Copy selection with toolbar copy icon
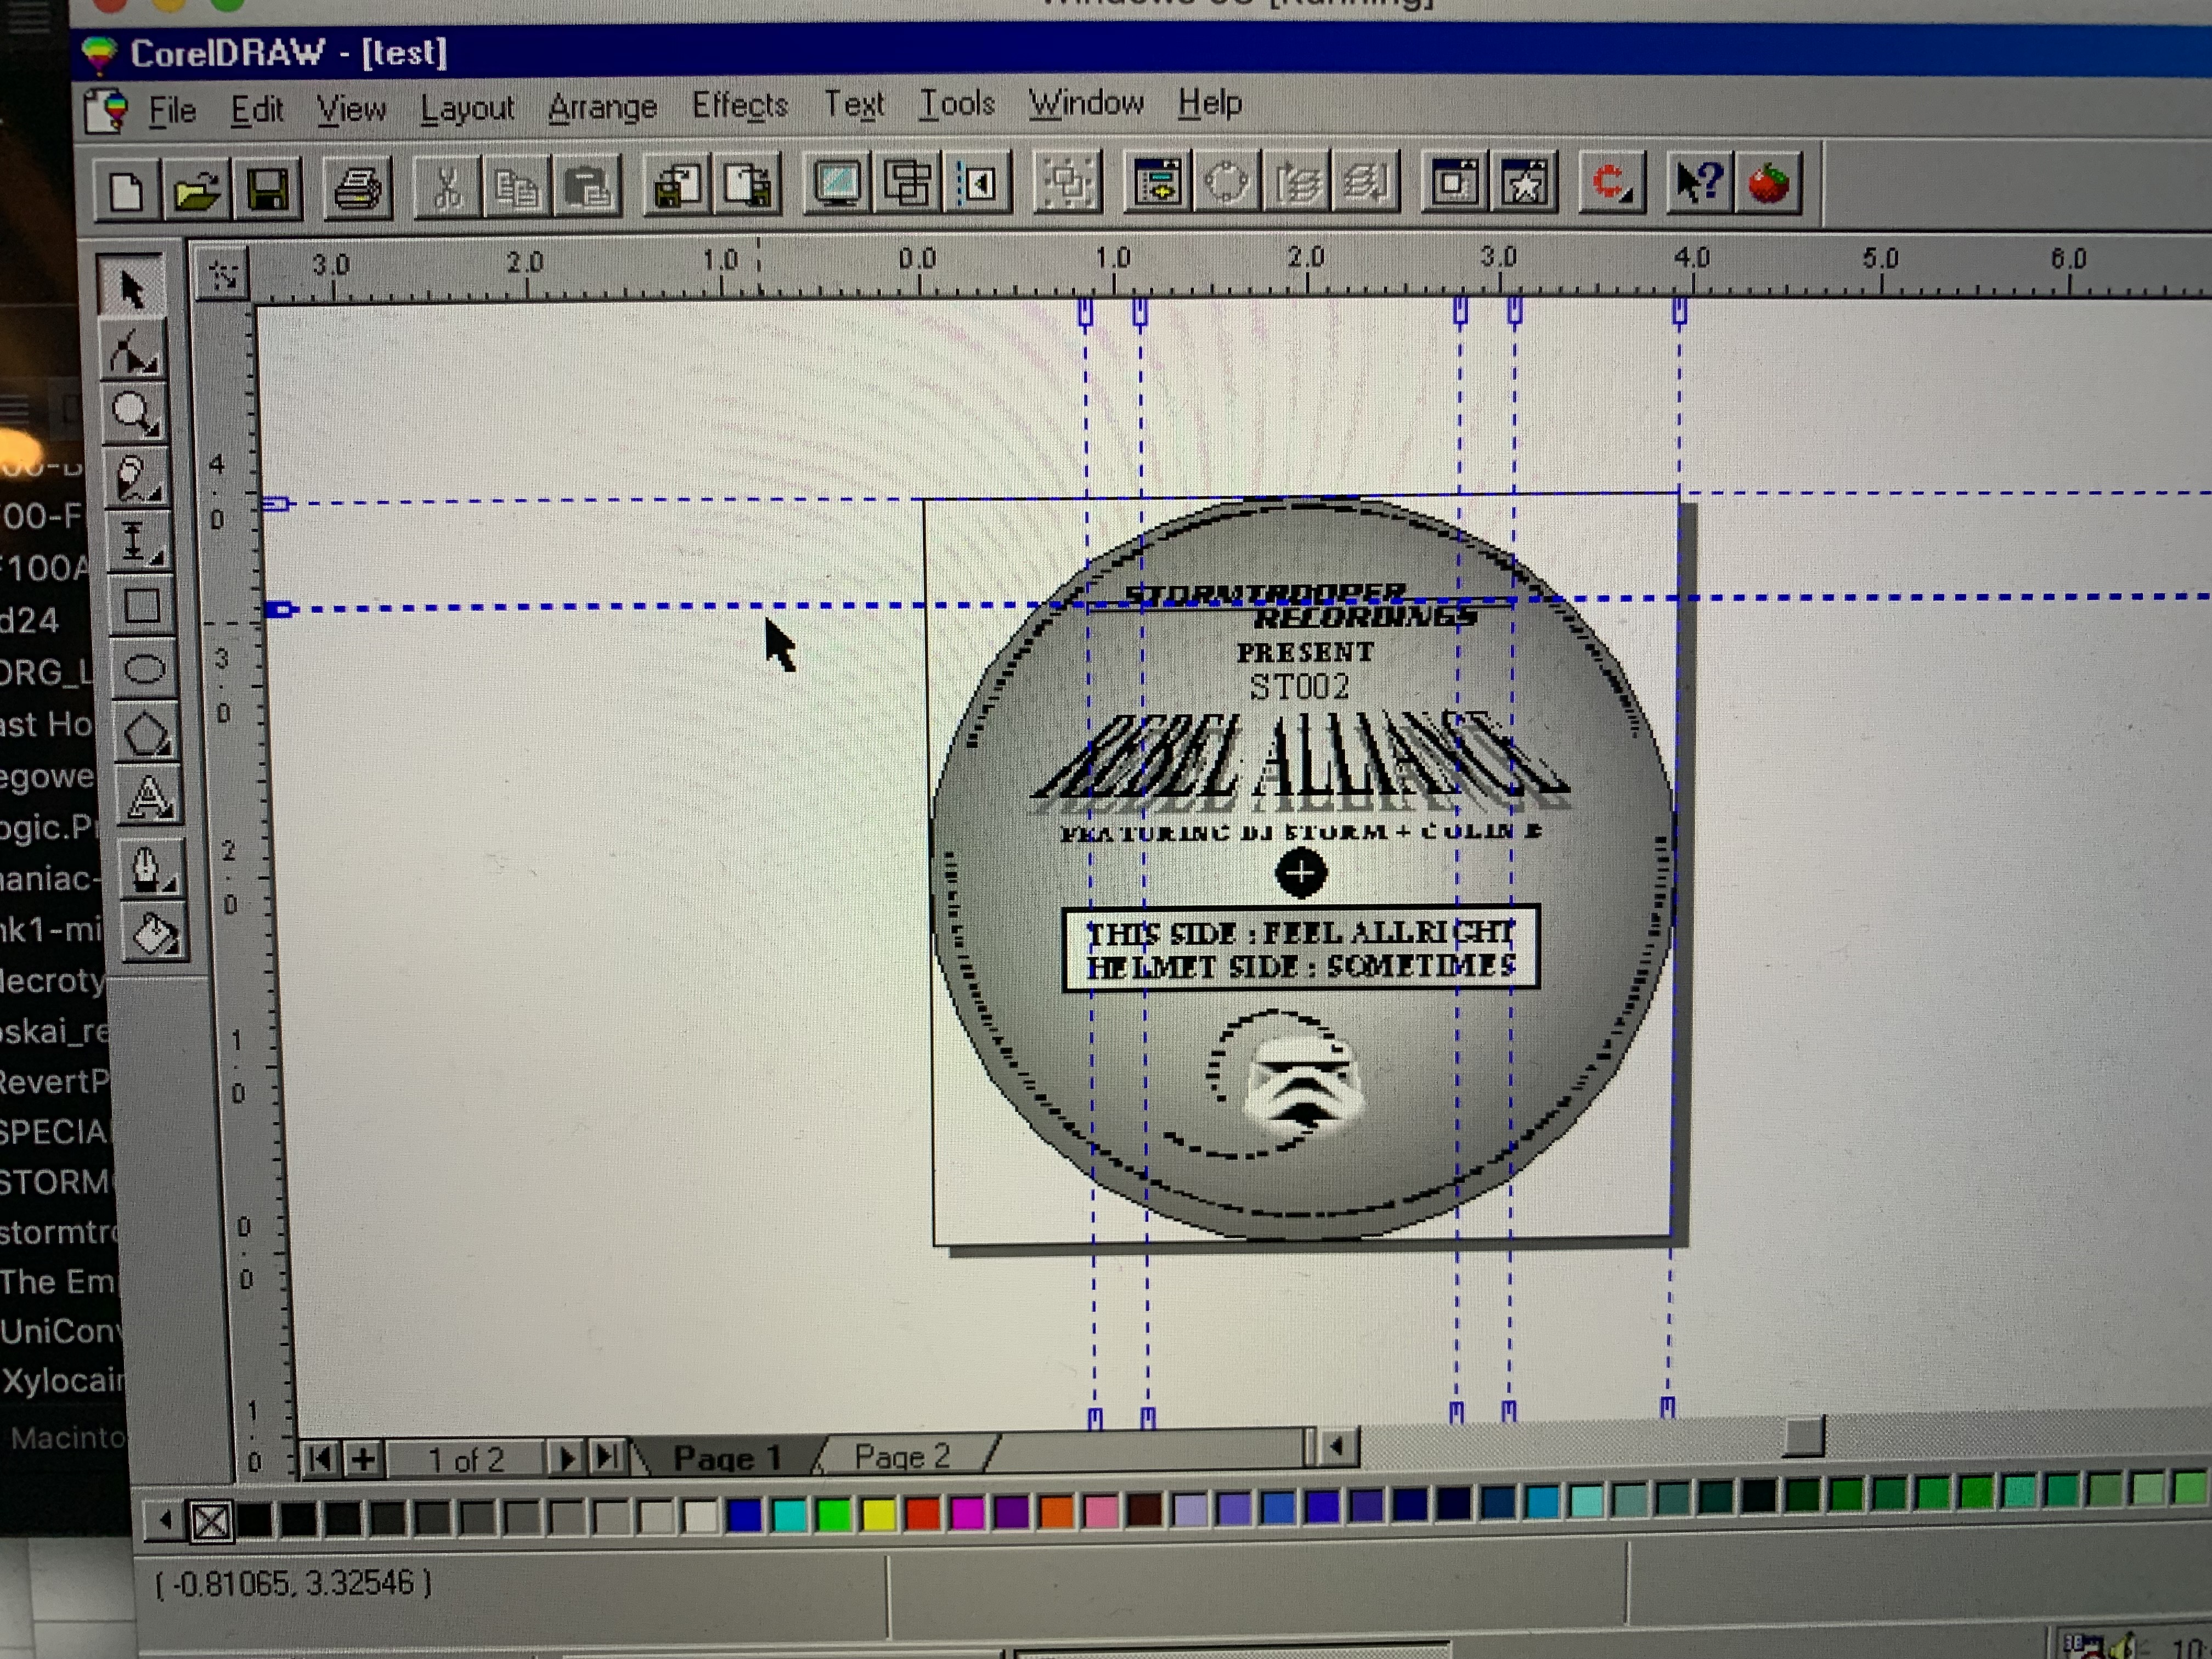 pos(517,187)
